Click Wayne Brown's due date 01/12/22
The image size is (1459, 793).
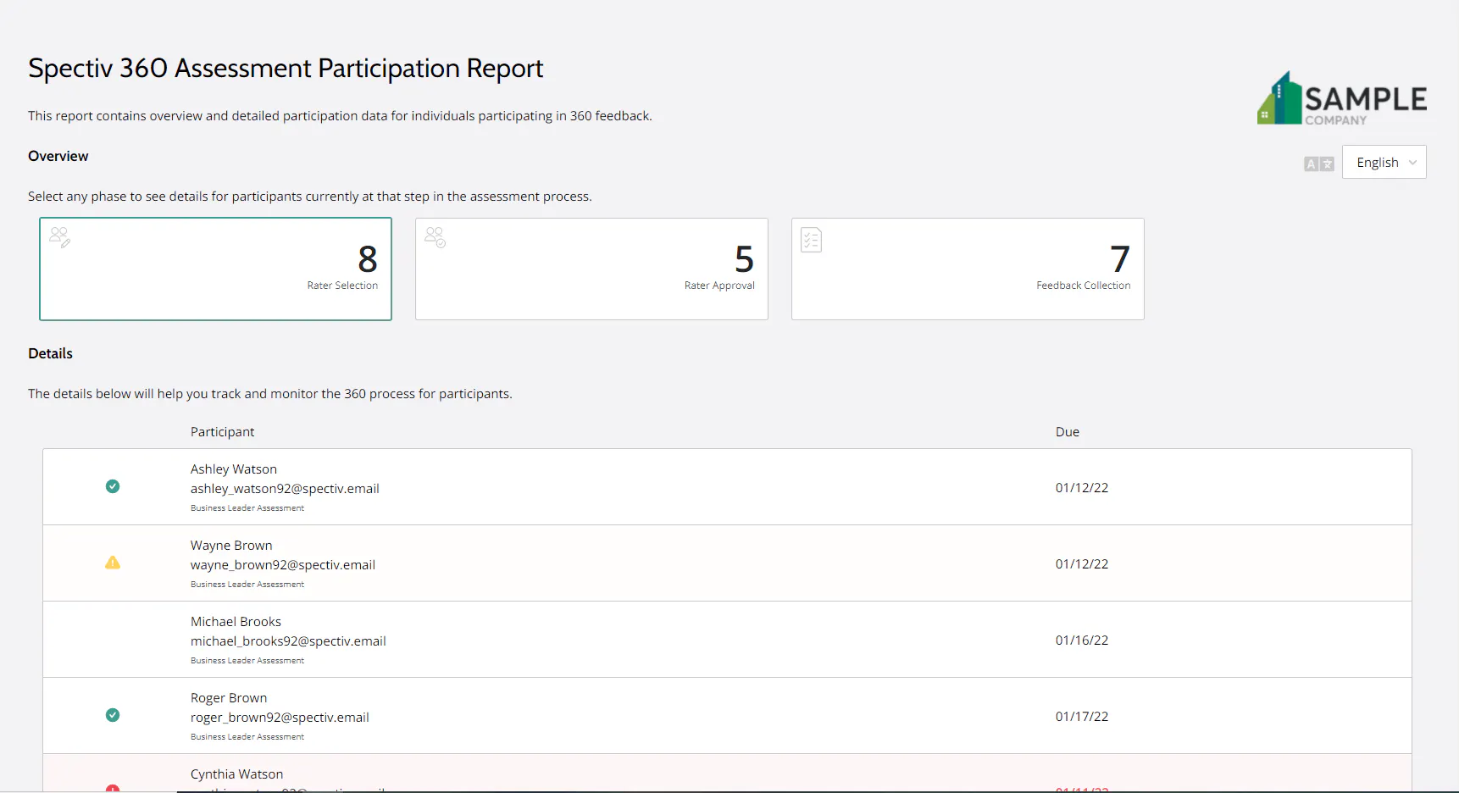coord(1082,564)
